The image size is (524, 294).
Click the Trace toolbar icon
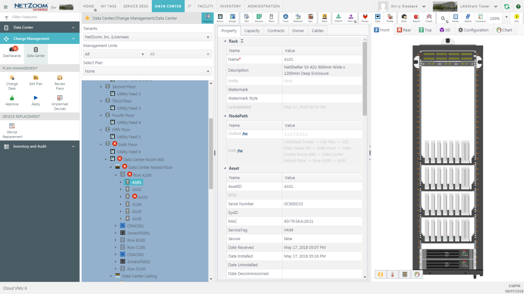[285, 18]
